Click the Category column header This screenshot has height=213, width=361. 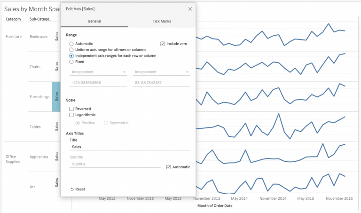click(13, 19)
